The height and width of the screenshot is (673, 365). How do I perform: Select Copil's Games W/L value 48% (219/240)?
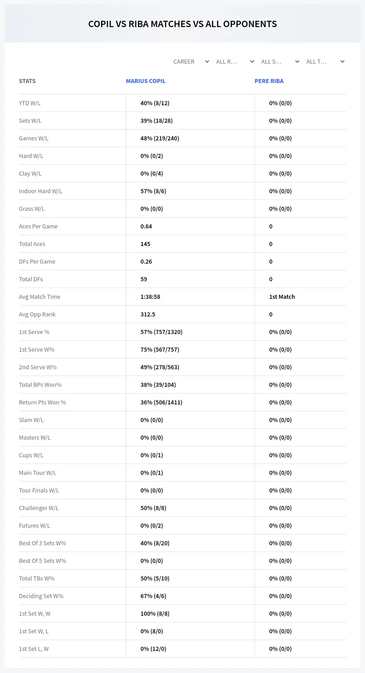160,138
